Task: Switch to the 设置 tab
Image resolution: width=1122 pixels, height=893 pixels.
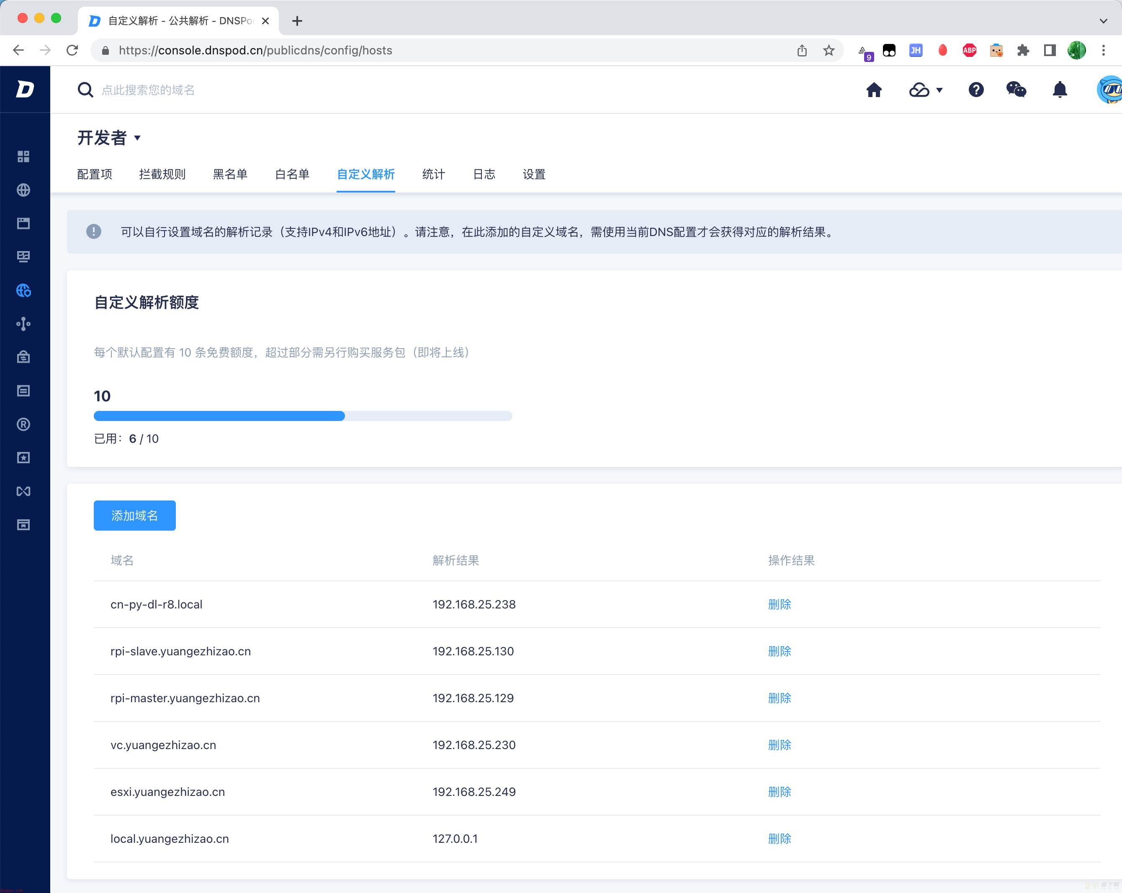Action: [x=534, y=174]
